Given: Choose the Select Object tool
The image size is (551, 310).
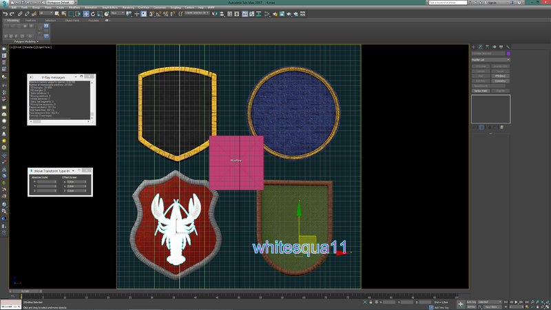Looking at the screenshot, I should 57,14.
